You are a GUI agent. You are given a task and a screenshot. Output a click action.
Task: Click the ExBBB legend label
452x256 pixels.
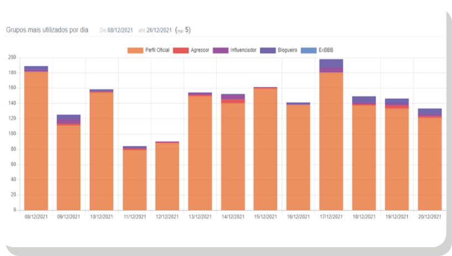(326, 50)
